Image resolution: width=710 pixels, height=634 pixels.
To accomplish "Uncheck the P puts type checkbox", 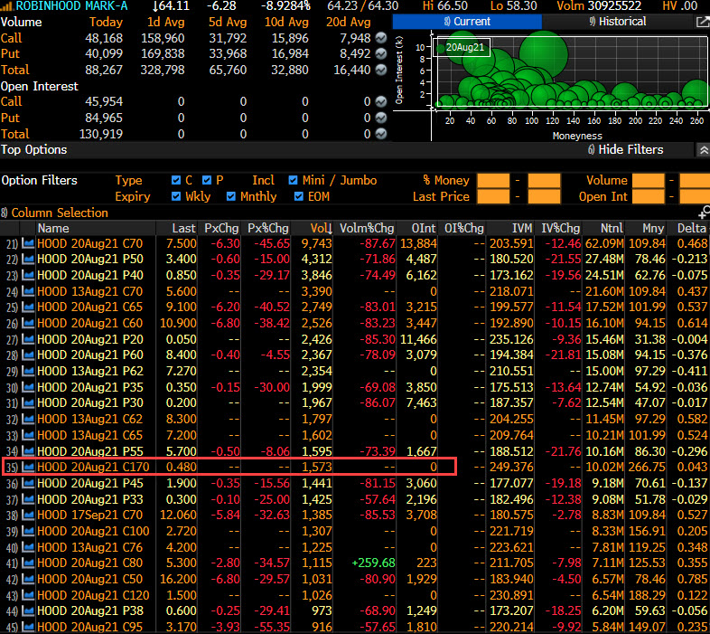I will point(207,180).
